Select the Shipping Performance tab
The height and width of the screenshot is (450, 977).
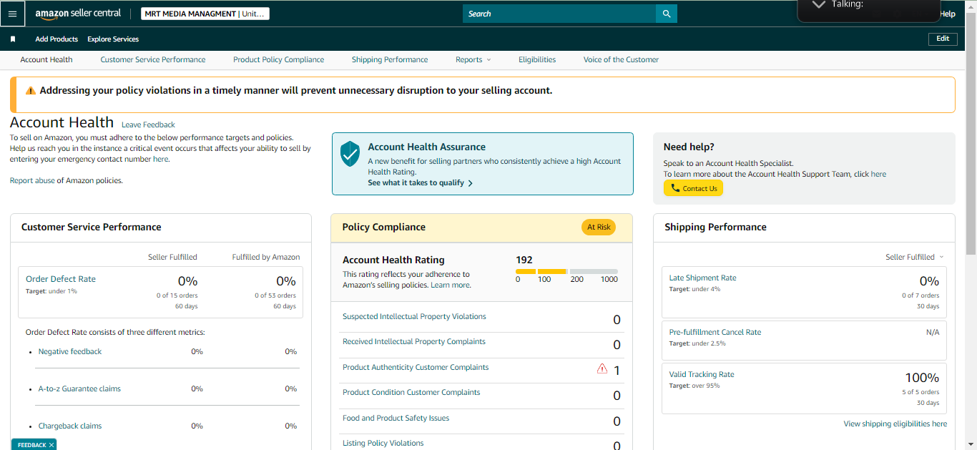[x=390, y=59]
